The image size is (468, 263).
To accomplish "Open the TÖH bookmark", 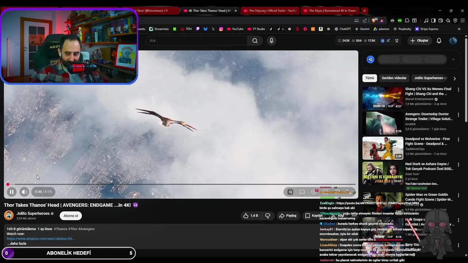I will click(x=186, y=29).
